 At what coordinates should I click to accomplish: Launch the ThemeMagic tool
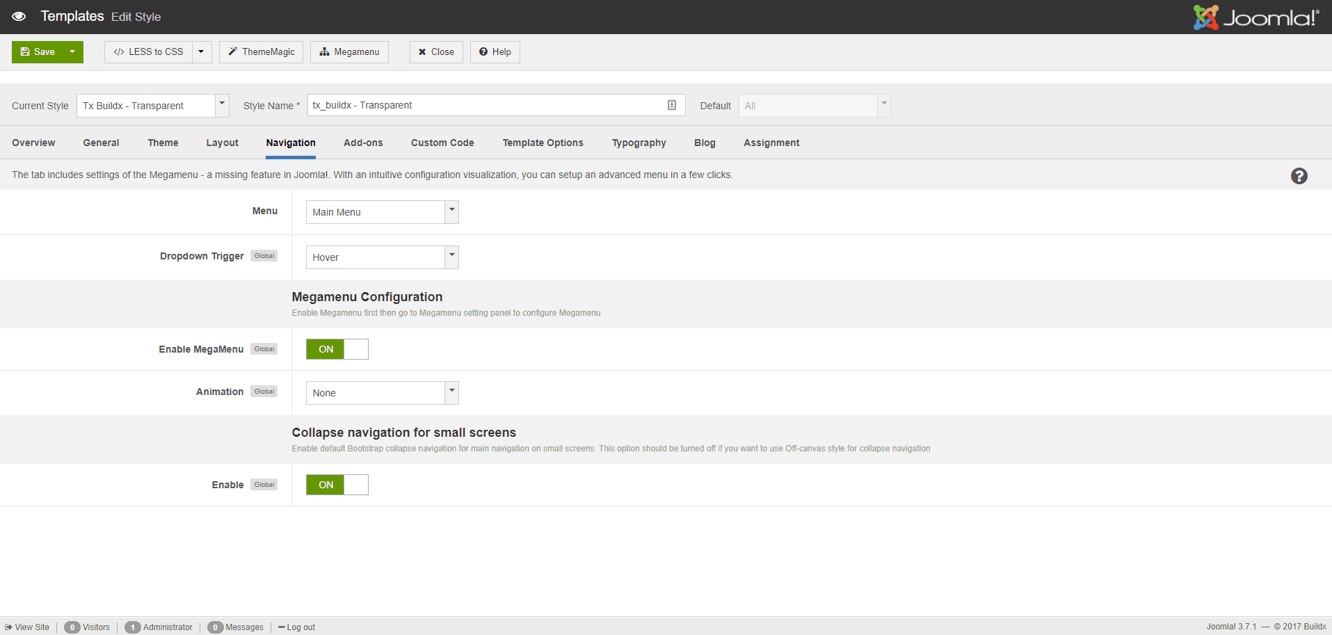coord(261,51)
